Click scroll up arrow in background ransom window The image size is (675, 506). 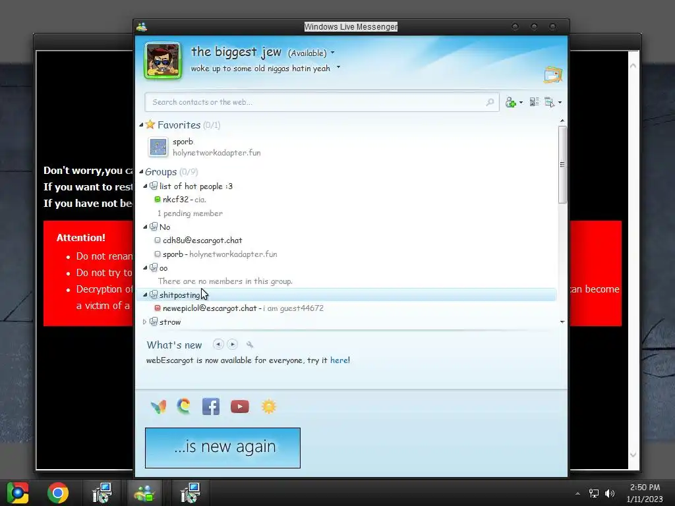633,66
